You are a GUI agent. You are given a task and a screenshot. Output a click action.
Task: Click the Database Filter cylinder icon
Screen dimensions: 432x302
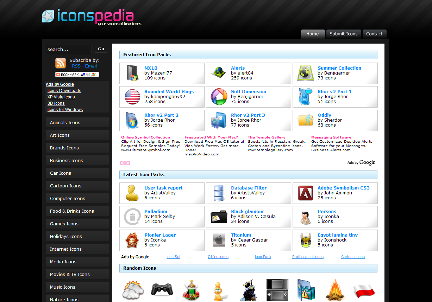pos(219,193)
